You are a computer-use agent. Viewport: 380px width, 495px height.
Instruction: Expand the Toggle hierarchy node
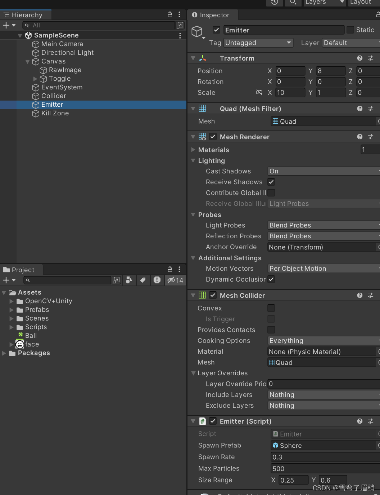35,79
